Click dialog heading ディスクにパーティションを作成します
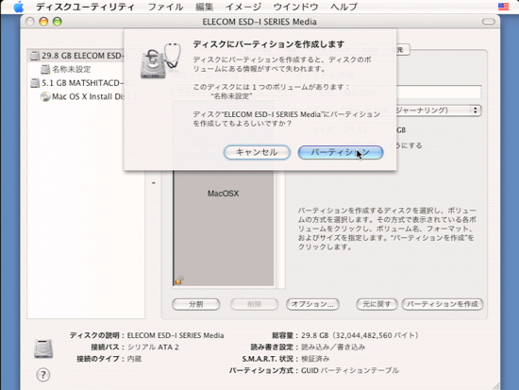 pyautogui.click(x=269, y=44)
